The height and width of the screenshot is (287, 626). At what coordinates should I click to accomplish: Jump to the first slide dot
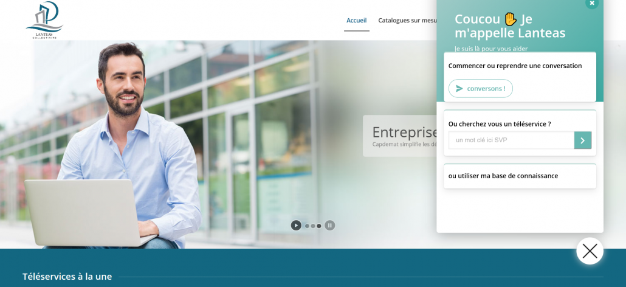click(x=307, y=226)
